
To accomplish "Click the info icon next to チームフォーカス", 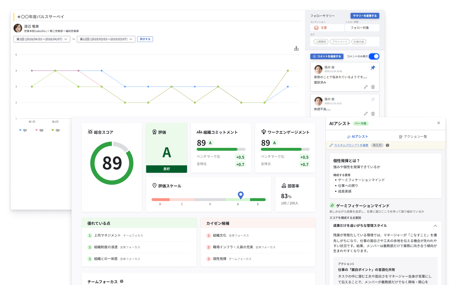I will (122, 281).
